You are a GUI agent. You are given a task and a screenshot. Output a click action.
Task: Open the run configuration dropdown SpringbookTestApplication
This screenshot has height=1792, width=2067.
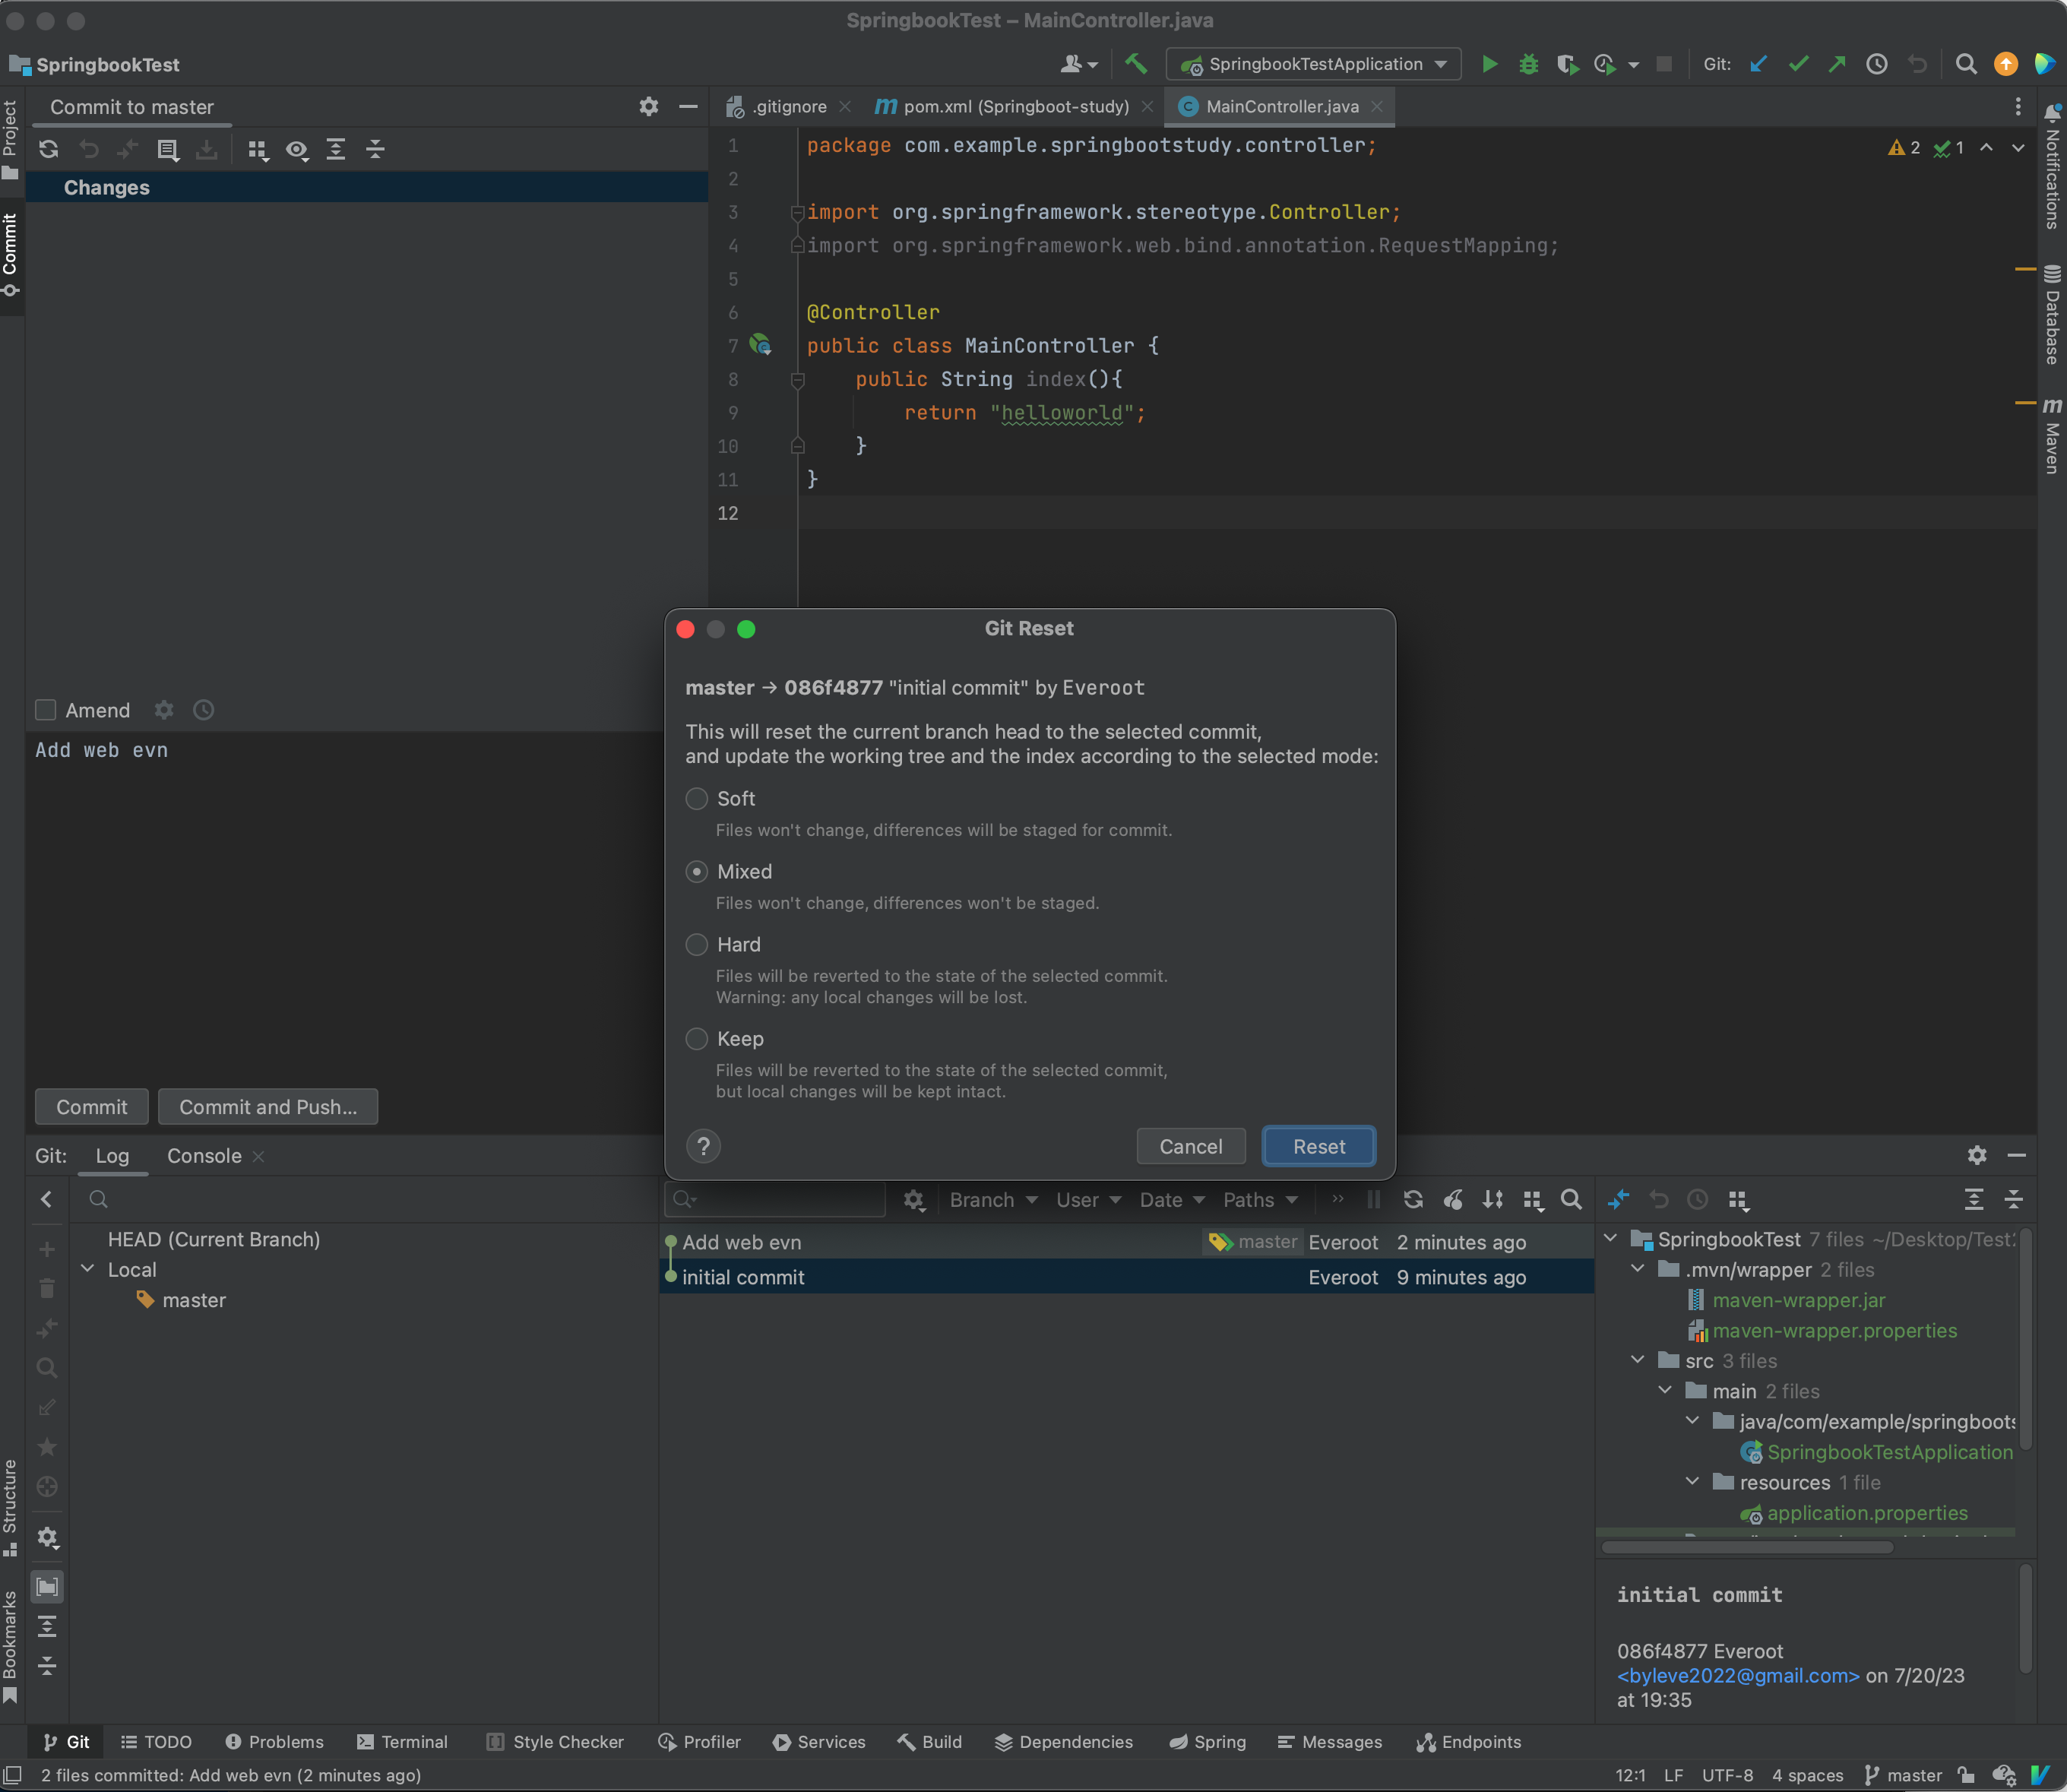tap(1313, 64)
